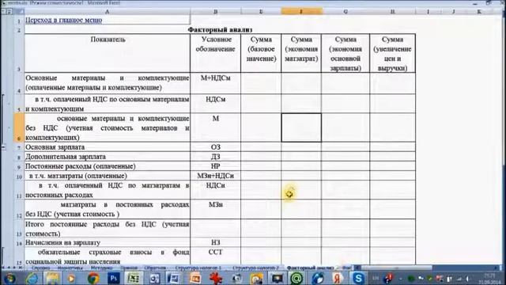The image size is (506, 285).
Task: Open Microsoft Word from the taskbar
Action: (174, 278)
